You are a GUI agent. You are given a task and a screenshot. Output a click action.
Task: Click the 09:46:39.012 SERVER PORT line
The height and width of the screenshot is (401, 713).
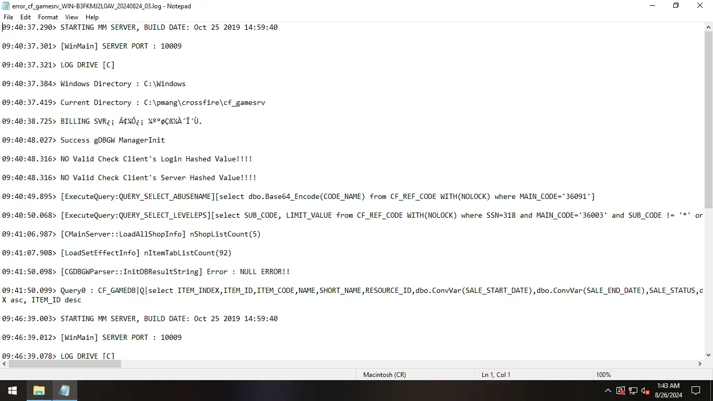click(x=92, y=337)
